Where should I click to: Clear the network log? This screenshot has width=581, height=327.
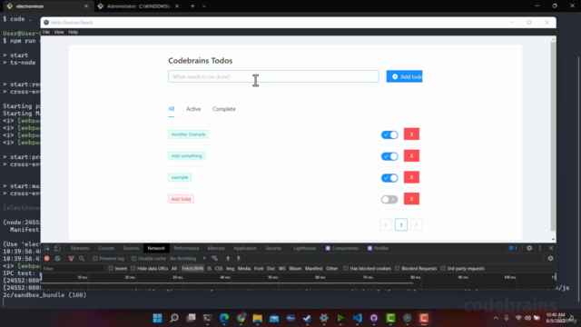57,258
